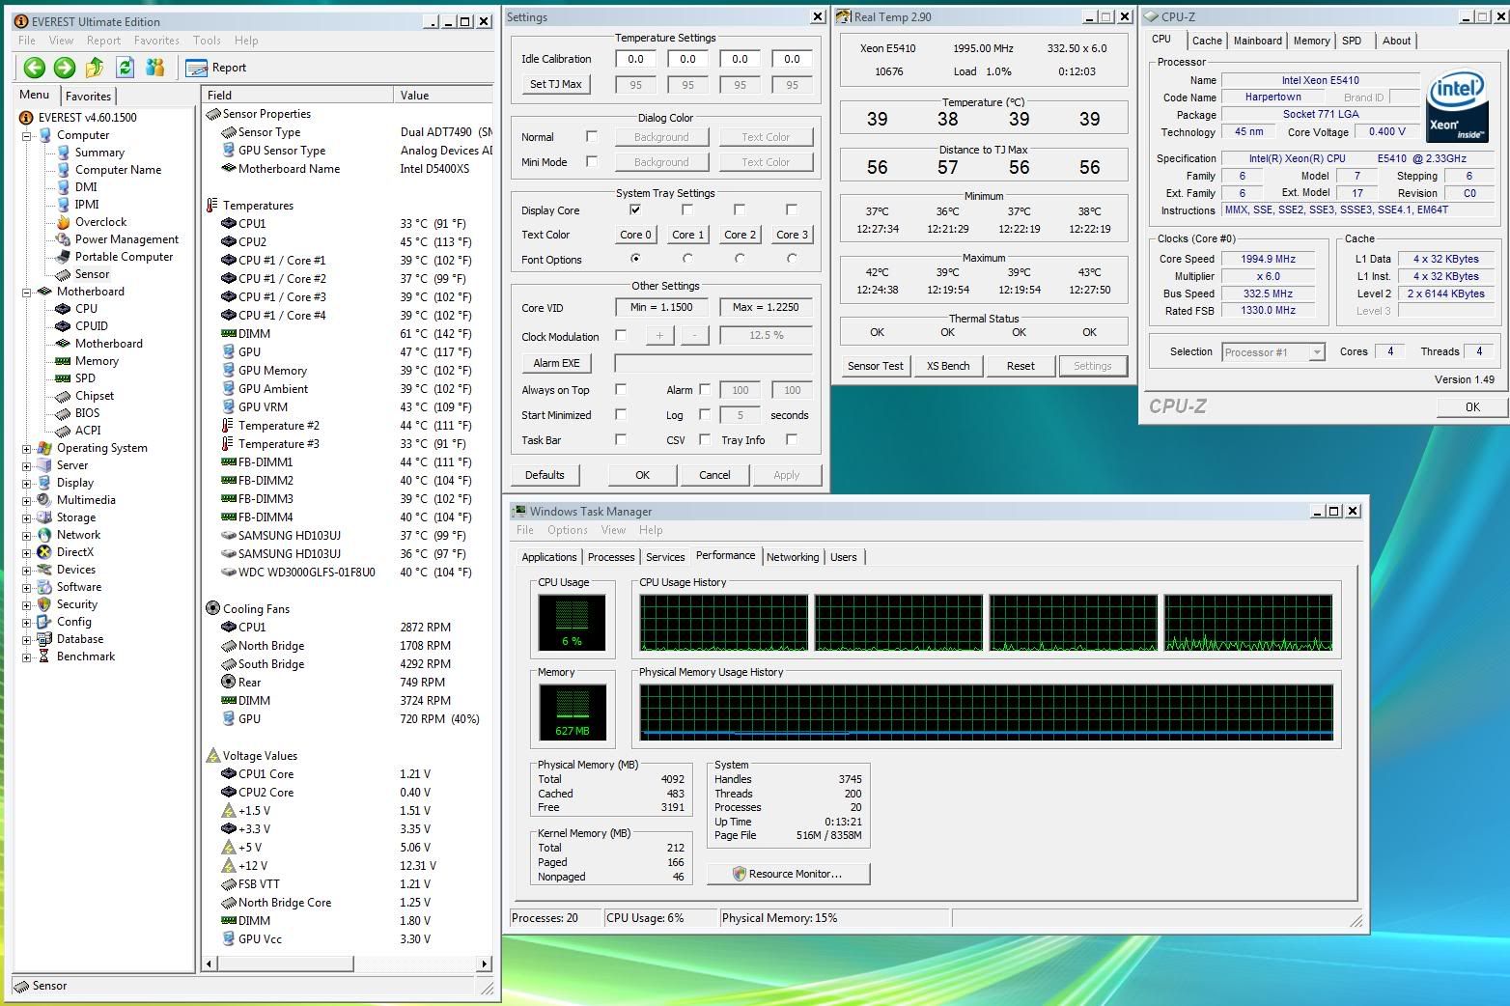Image resolution: width=1510 pixels, height=1006 pixels.
Task: Click the EVEREST v4.60.1500 root node
Action: [x=87, y=118]
